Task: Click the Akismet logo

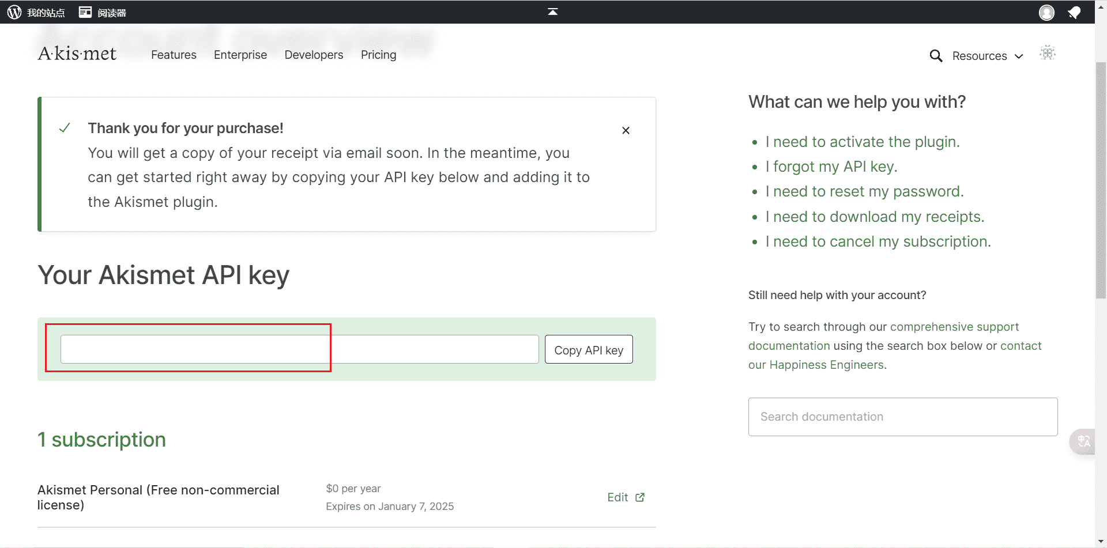Action: (x=77, y=54)
